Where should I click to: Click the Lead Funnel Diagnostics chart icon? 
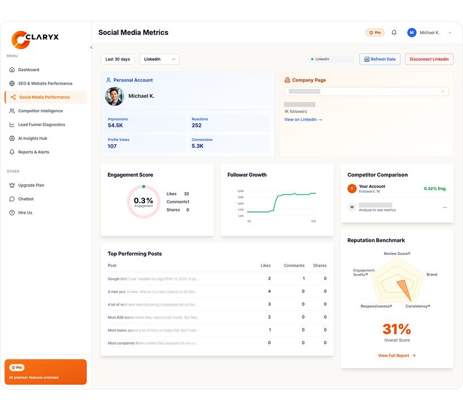12,125
